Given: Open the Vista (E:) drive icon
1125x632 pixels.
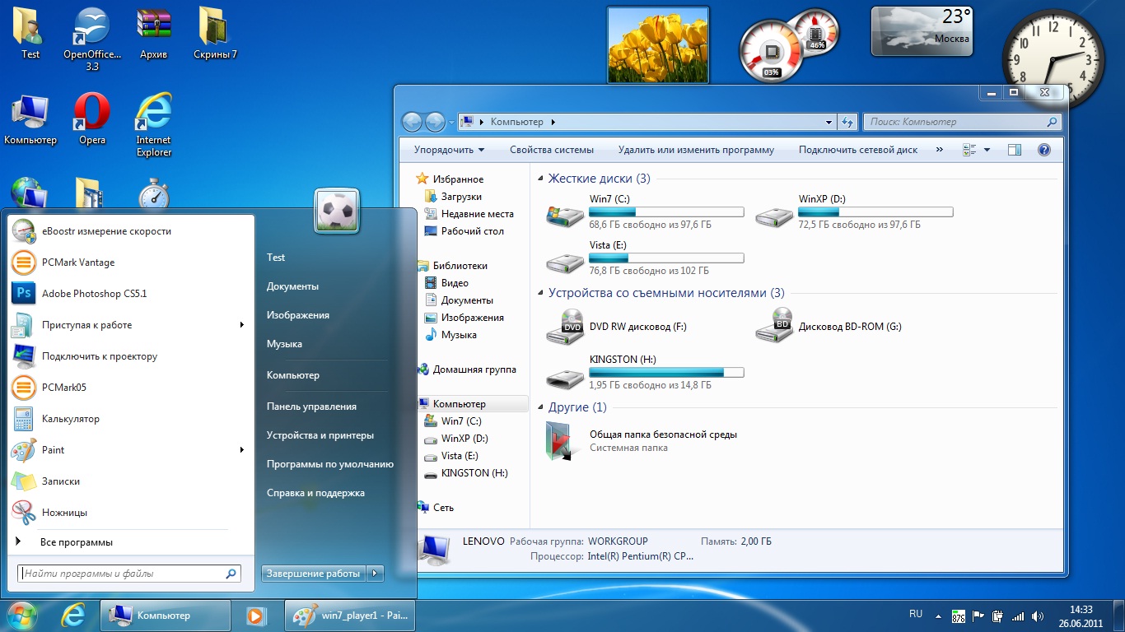Looking at the screenshot, I should (x=564, y=263).
